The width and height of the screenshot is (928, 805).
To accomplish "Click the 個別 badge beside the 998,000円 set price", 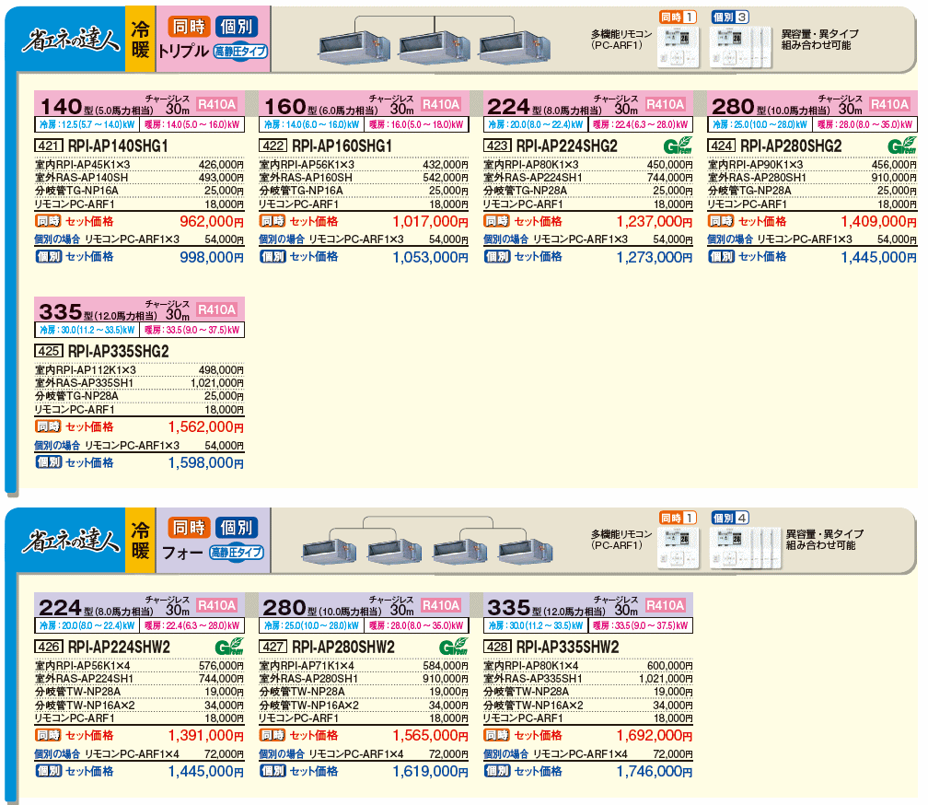I will pos(49,257).
